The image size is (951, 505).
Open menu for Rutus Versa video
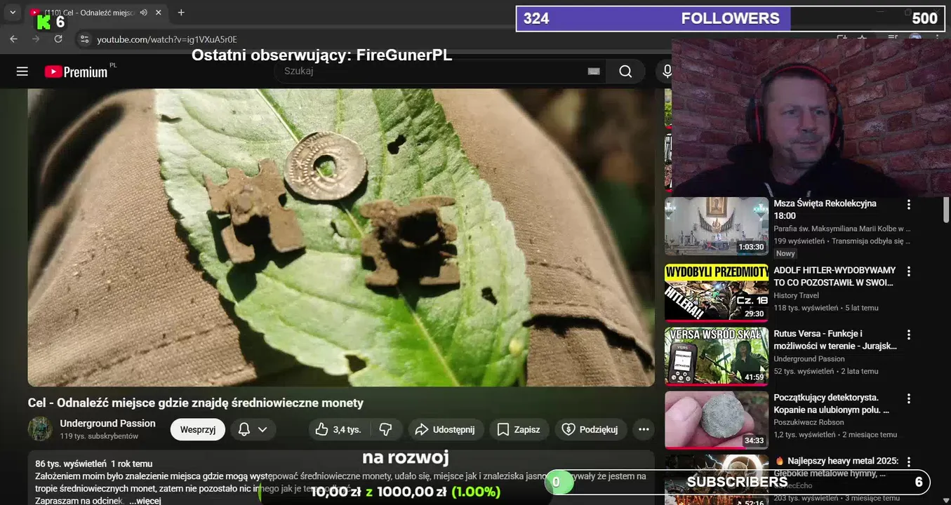pos(909,335)
